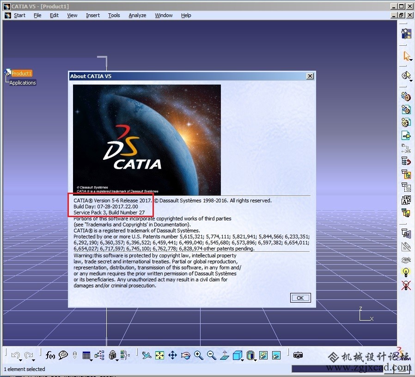Click the grayed set-square and pencil icon
415x377 pixels.
tap(406, 247)
